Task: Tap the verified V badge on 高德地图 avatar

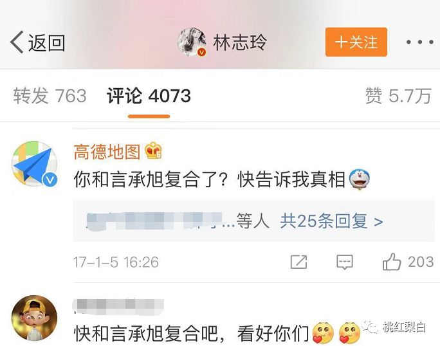Action: 50,179
